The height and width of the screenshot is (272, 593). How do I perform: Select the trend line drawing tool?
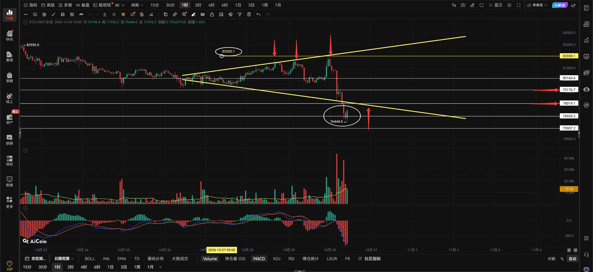[x=53, y=14]
